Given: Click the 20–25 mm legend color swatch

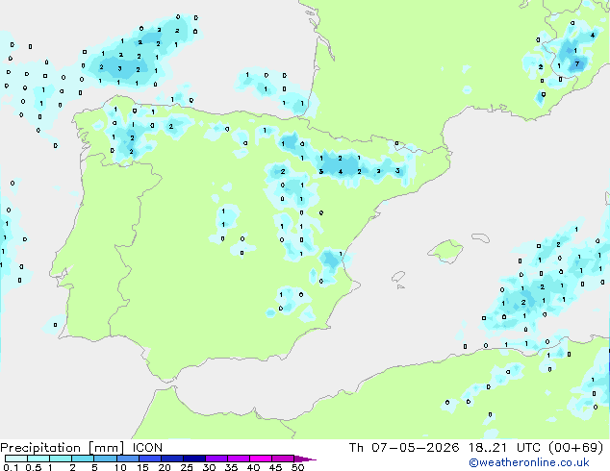Looking at the screenshot, I should (171, 459).
